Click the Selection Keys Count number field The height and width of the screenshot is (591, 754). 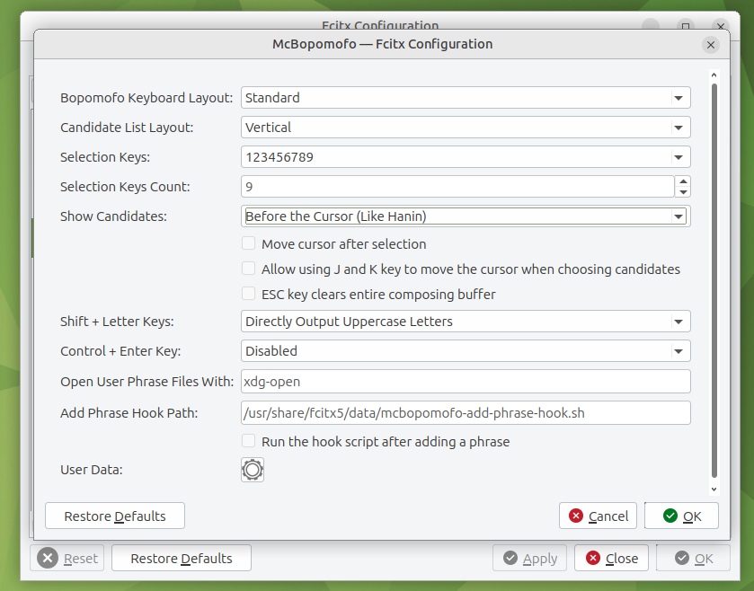[x=457, y=187]
